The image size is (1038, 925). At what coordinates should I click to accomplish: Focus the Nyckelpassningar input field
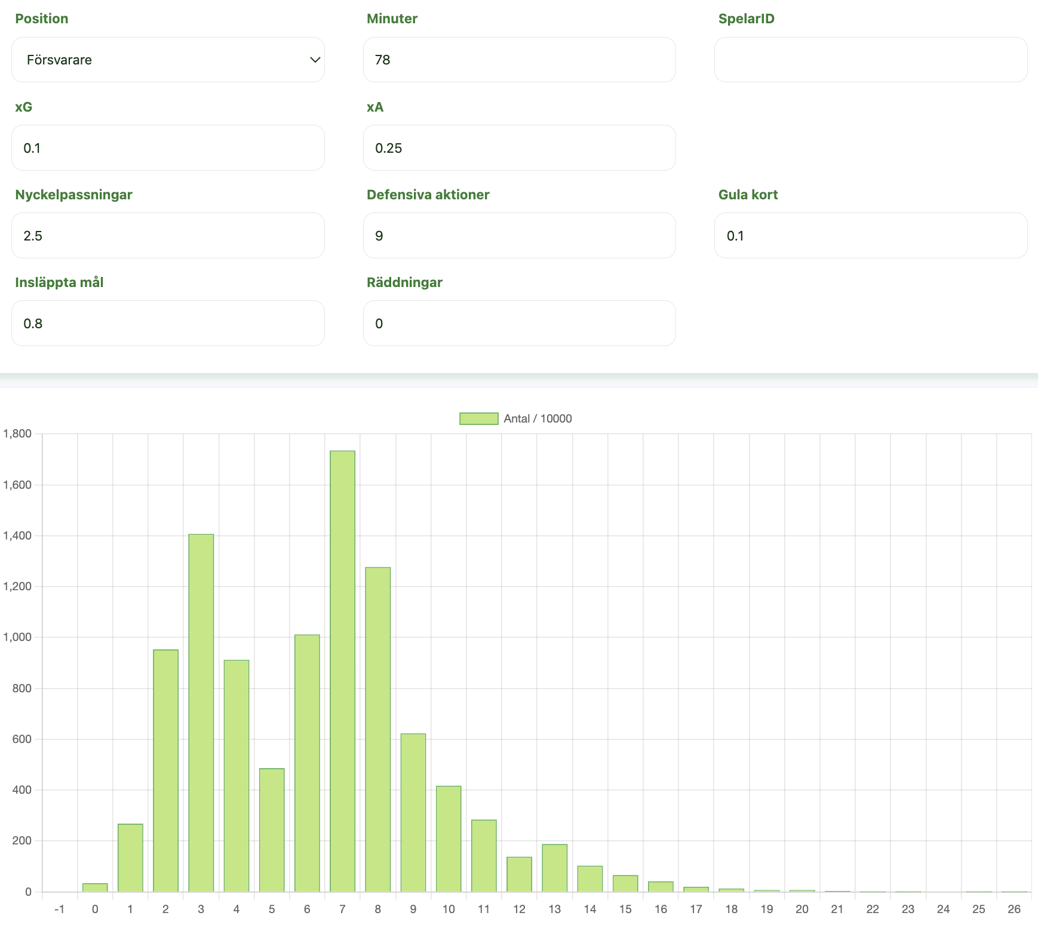(167, 236)
